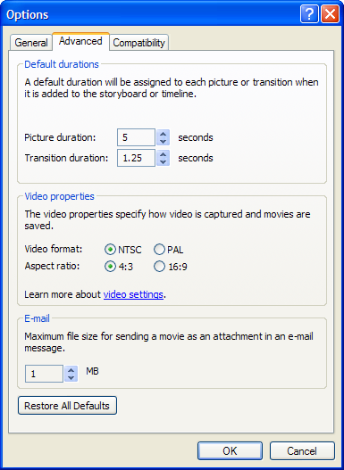Decrease Transition duration with down arrow
The height and width of the screenshot is (470, 344).
pos(163,161)
